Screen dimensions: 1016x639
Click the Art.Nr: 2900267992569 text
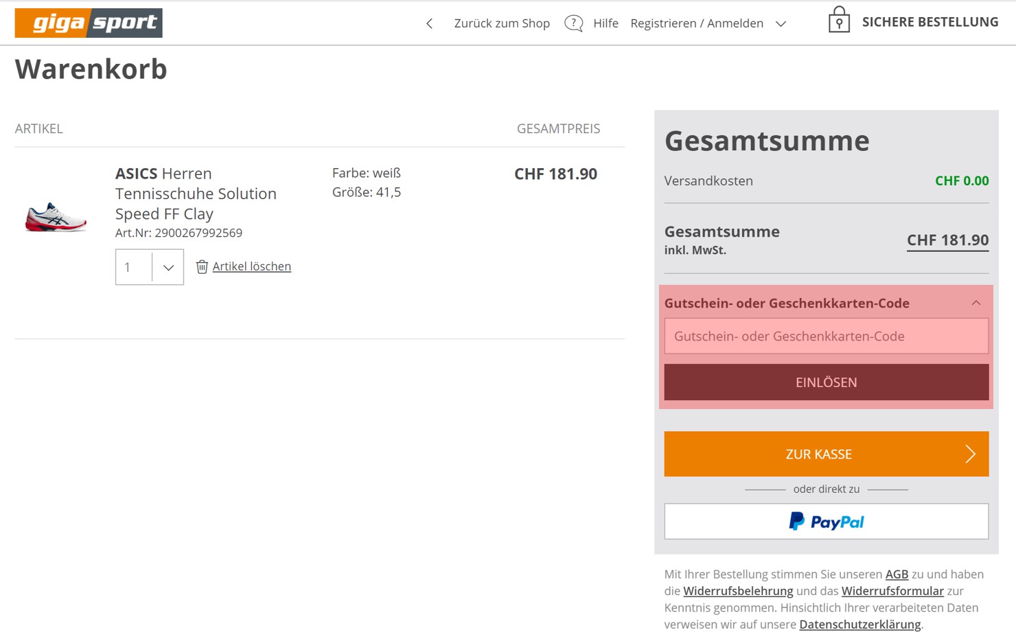pos(178,233)
